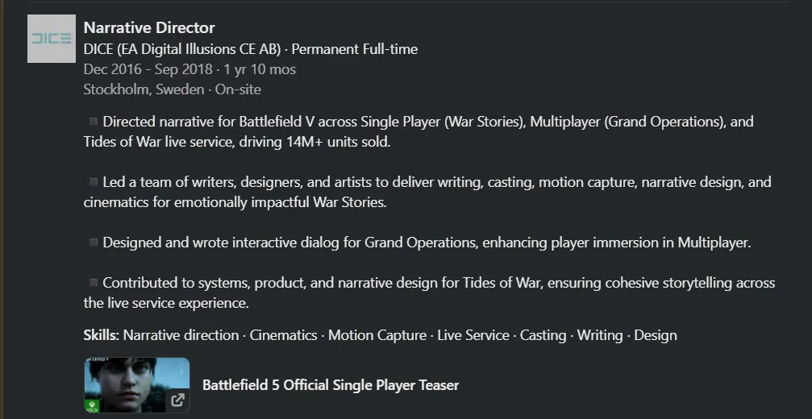Click the Xbox logo on the teaser thumbnail
The width and height of the screenshot is (812, 419).
[91, 405]
